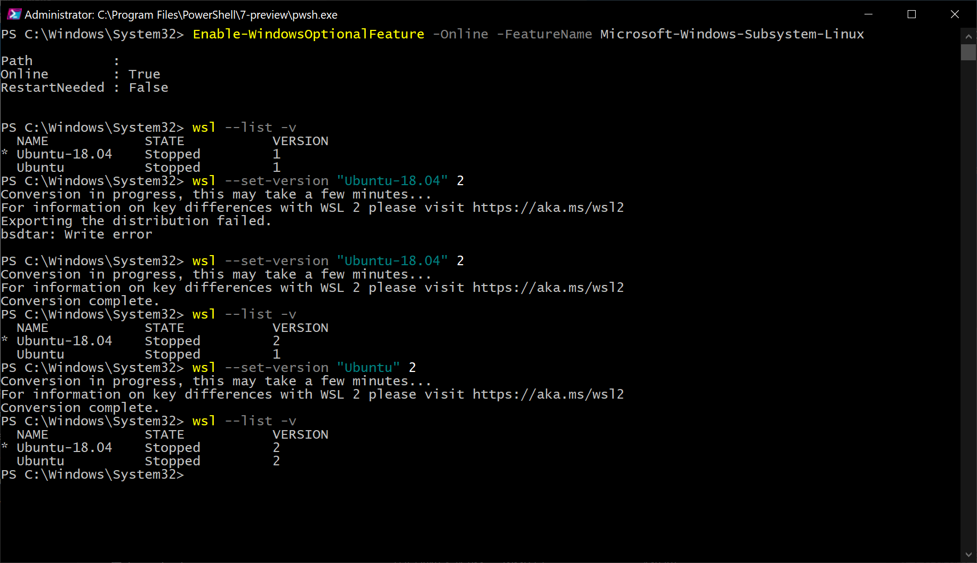The image size is (977, 563).
Task: Click the PowerShell icon in title bar
Action: click(x=14, y=14)
